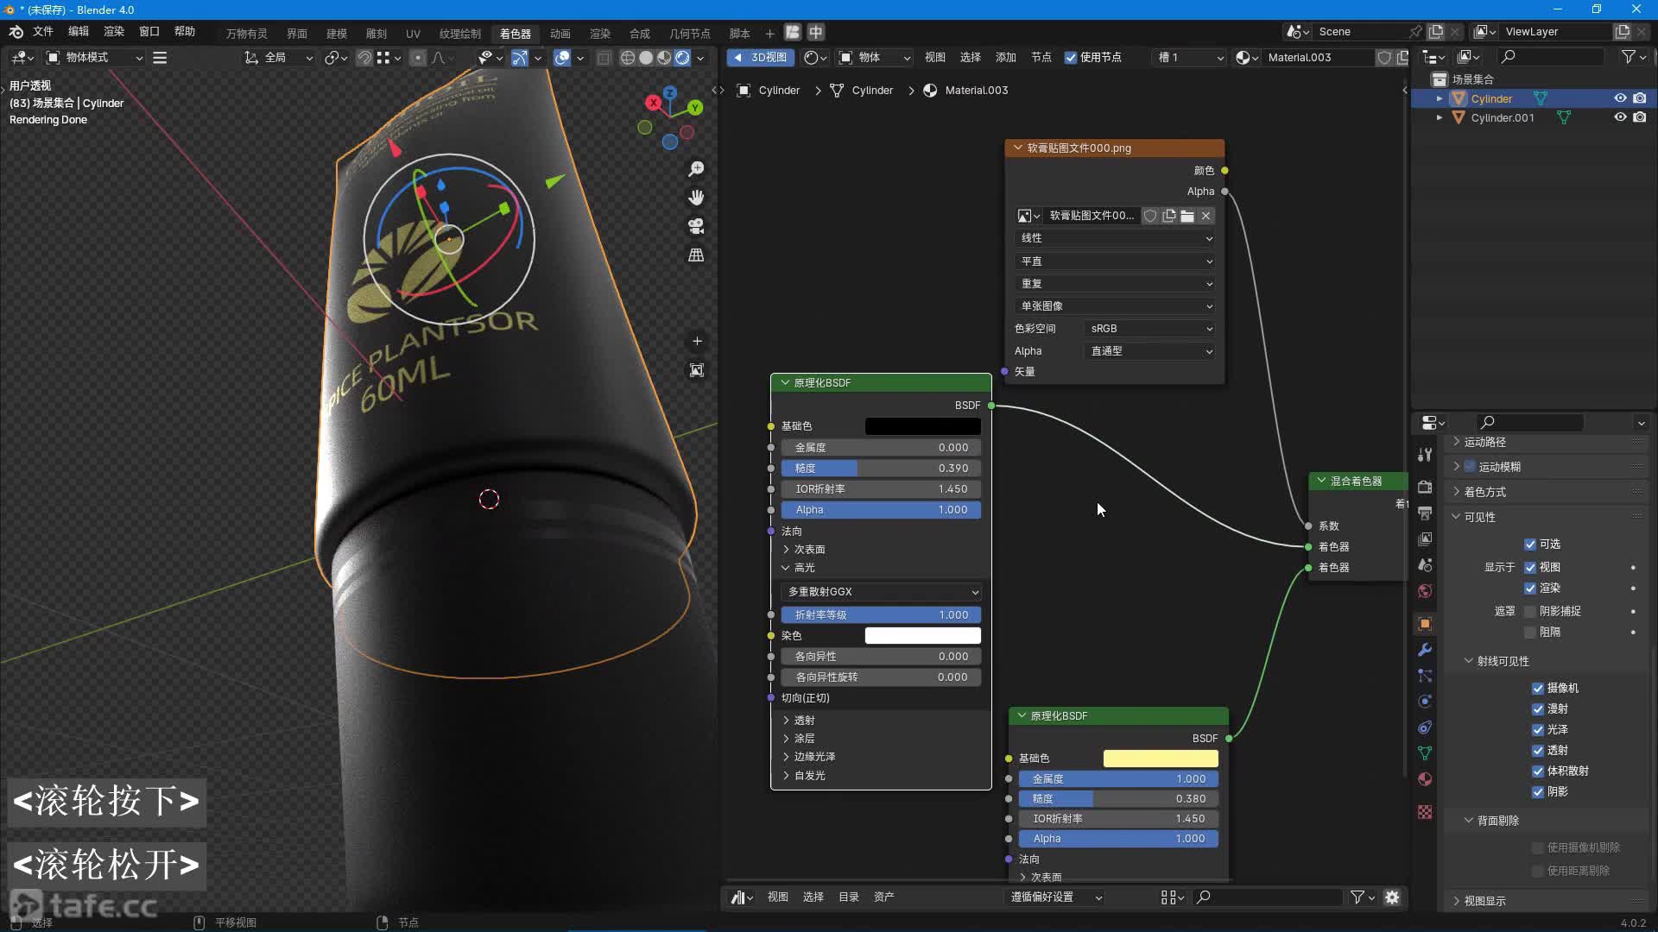Screen dimensions: 1658x932
Task: Uncheck the 可选 checkbox
Action: [1530, 545]
